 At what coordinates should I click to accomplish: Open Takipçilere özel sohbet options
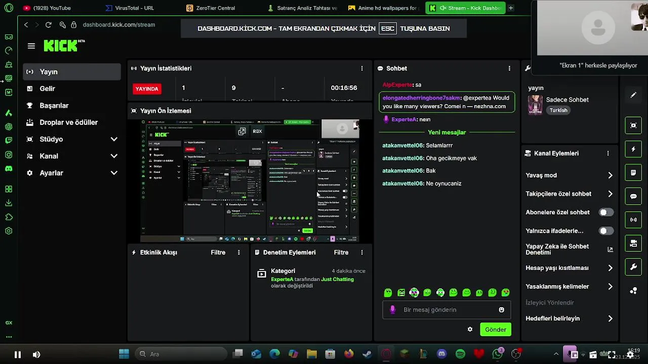[570, 194]
